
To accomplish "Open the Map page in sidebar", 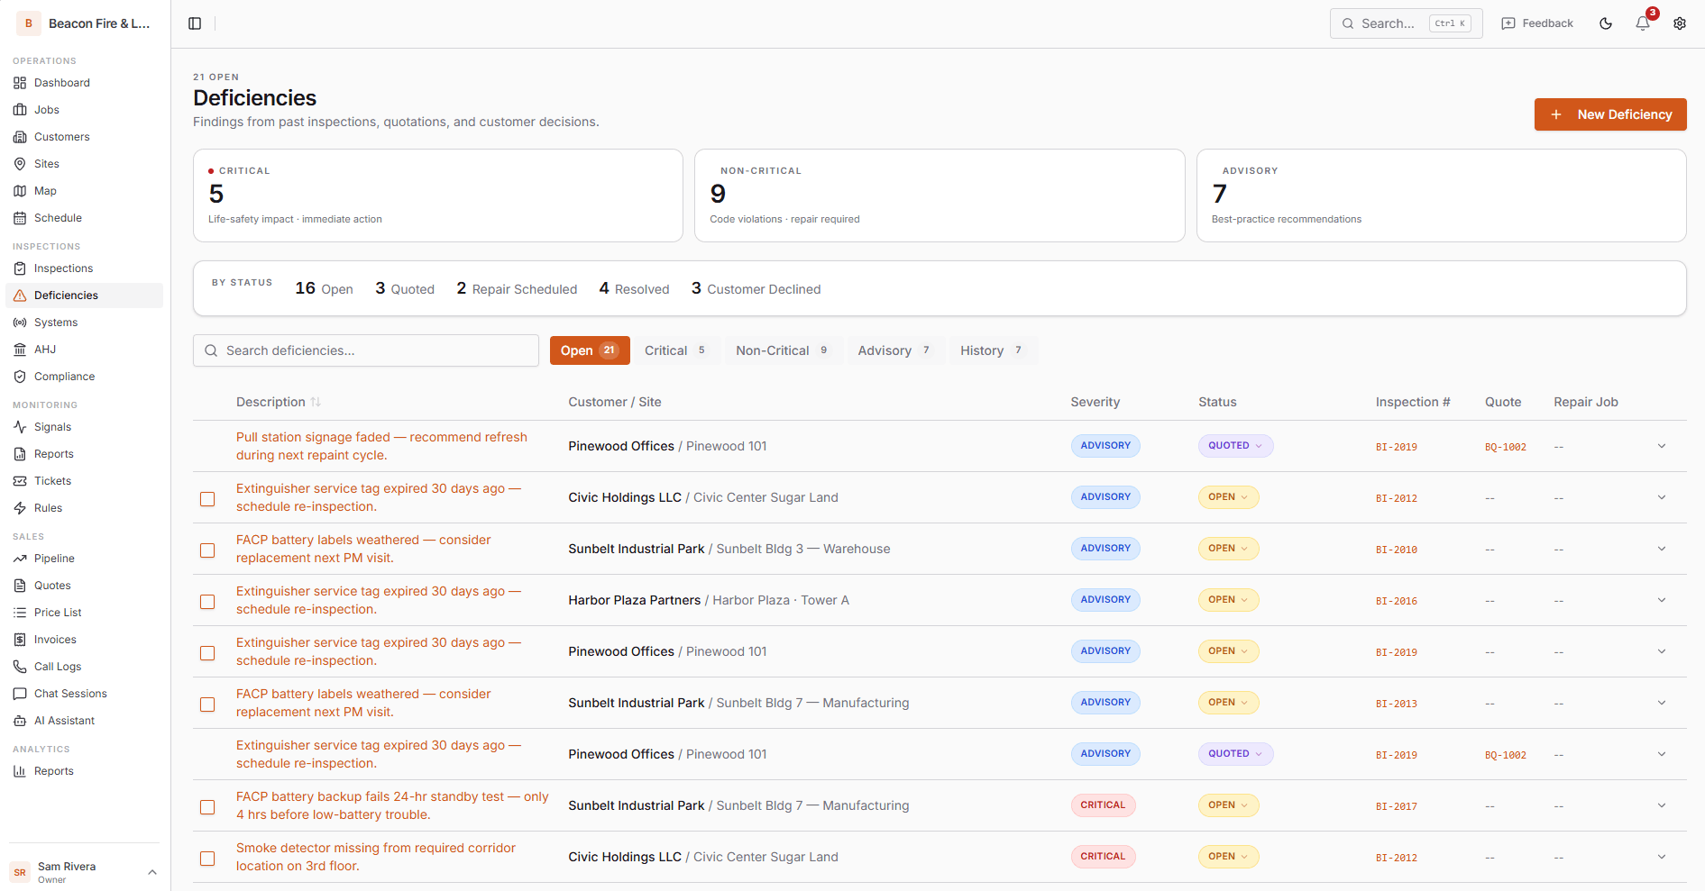I will pyautogui.click(x=45, y=191).
